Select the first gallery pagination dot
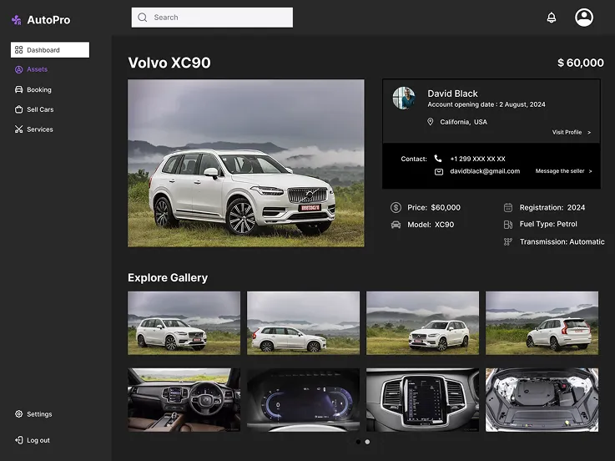 pyautogui.click(x=358, y=442)
